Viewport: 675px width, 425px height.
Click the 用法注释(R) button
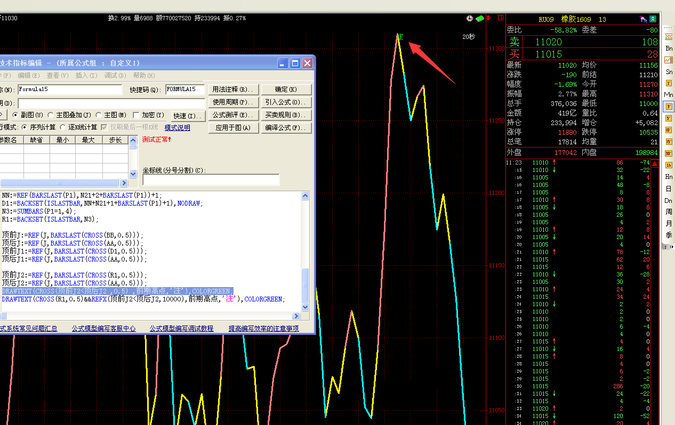[232, 89]
